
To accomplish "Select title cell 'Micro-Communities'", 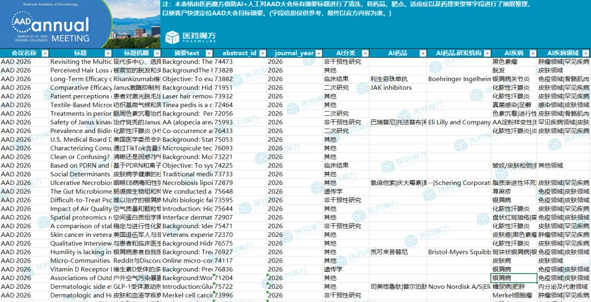I will coord(80,261).
